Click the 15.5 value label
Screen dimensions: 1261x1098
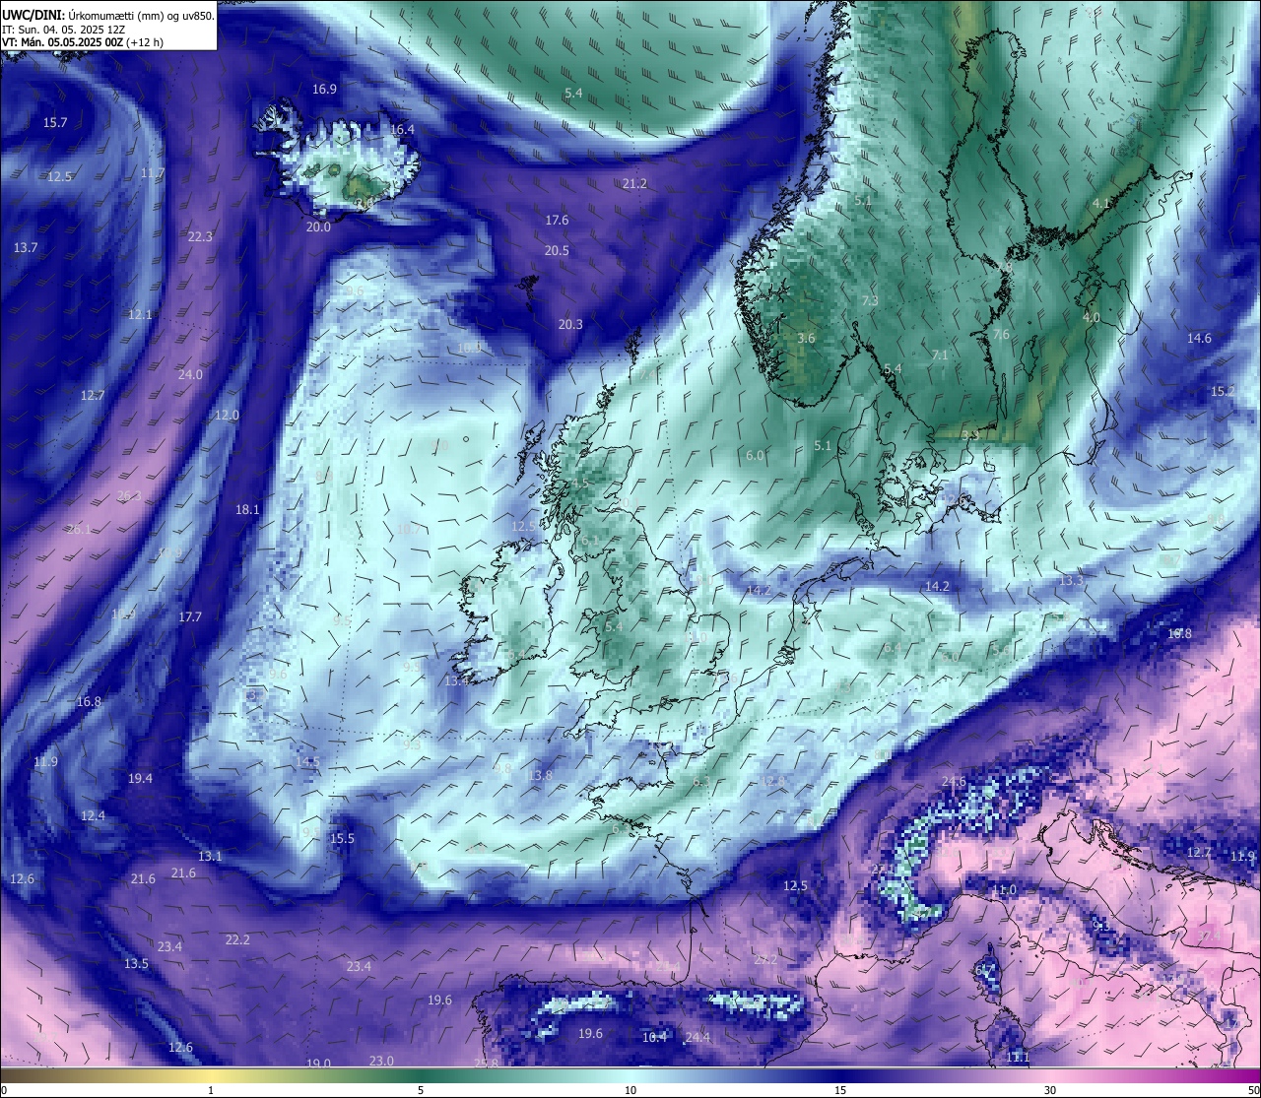[x=342, y=839]
